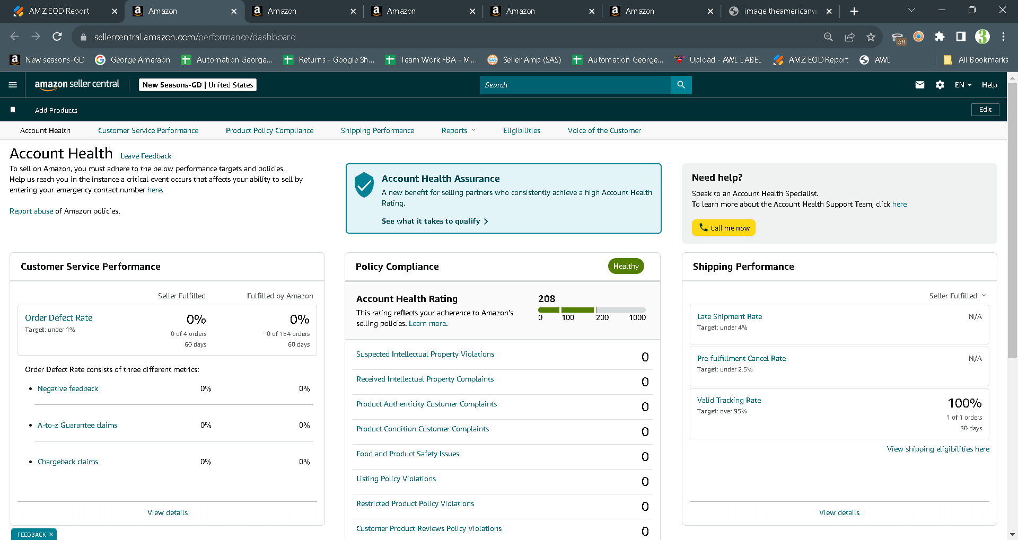The image size is (1018, 540).
Task: Open the New Seasons-GD account switcher
Action: pos(198,85)
